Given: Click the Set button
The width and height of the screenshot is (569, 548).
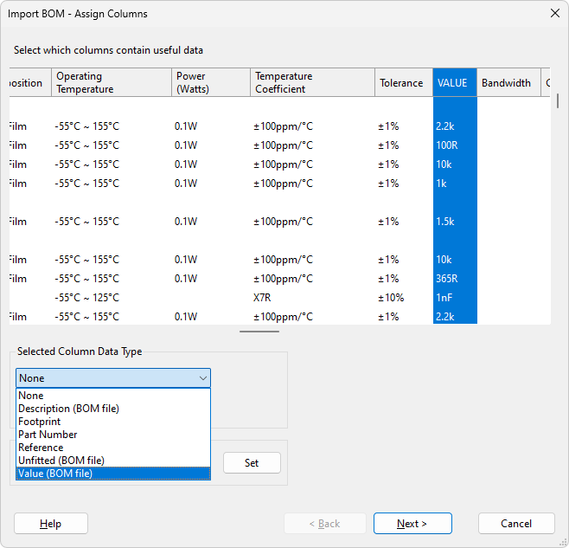Looking at the screenshot, I should coord(252,463).
